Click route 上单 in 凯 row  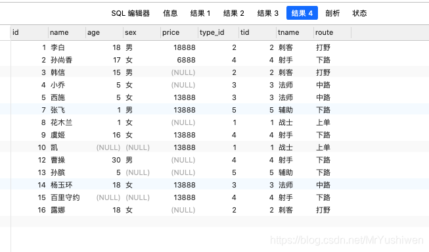point(323,147)
